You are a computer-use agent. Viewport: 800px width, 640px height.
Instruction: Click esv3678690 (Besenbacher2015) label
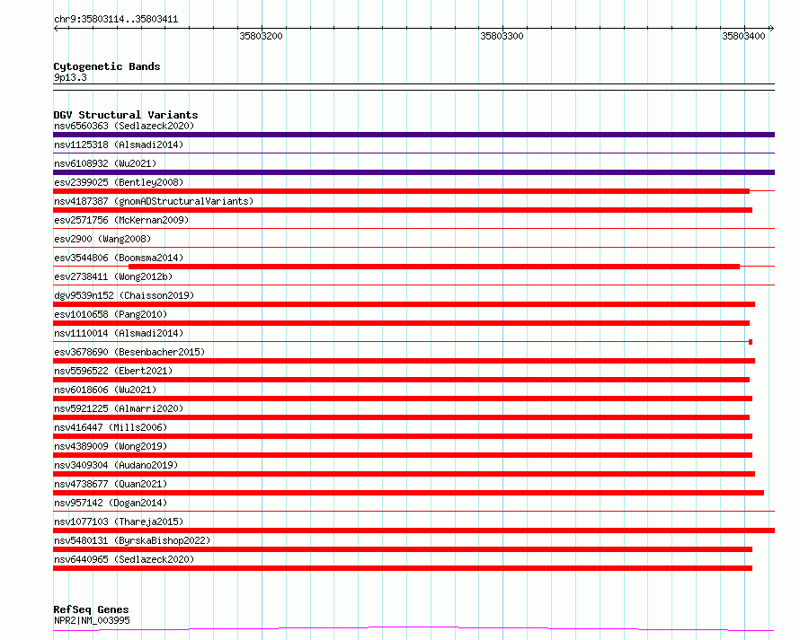pos(129,352)
